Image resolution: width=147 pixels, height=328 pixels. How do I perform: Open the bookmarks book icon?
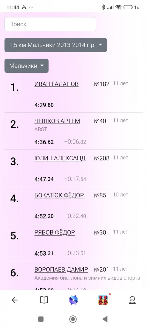click(44, 300)
